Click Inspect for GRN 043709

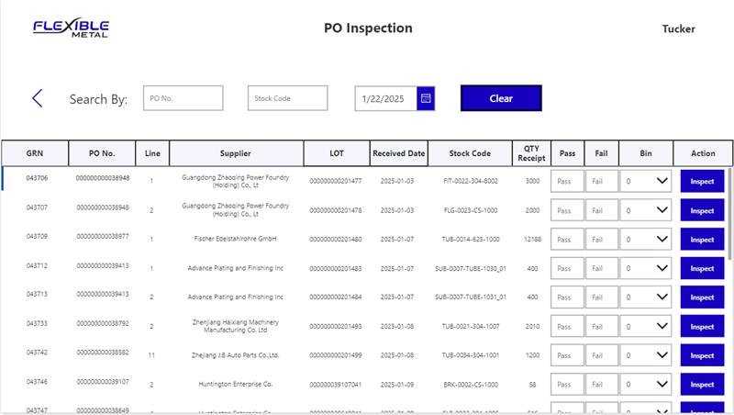click(702, 240)
